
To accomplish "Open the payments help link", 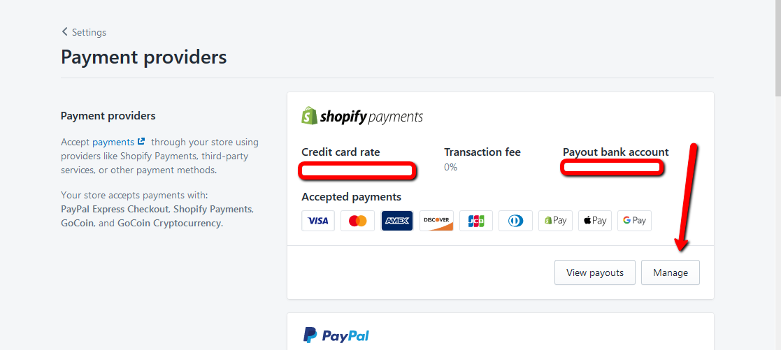I will (x=117, y=142).
